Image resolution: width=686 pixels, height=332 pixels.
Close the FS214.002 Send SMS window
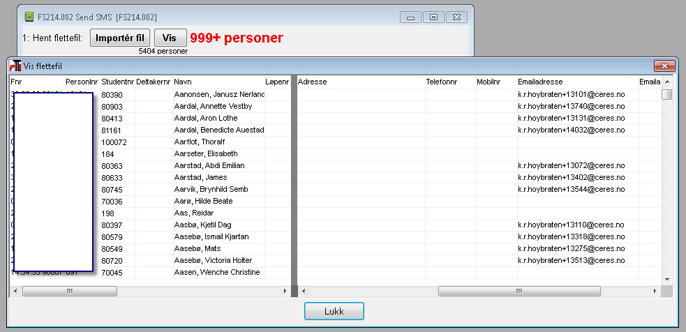tap(456, 17)
